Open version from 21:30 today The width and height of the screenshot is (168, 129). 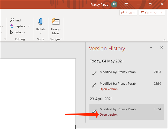(109, 89)
